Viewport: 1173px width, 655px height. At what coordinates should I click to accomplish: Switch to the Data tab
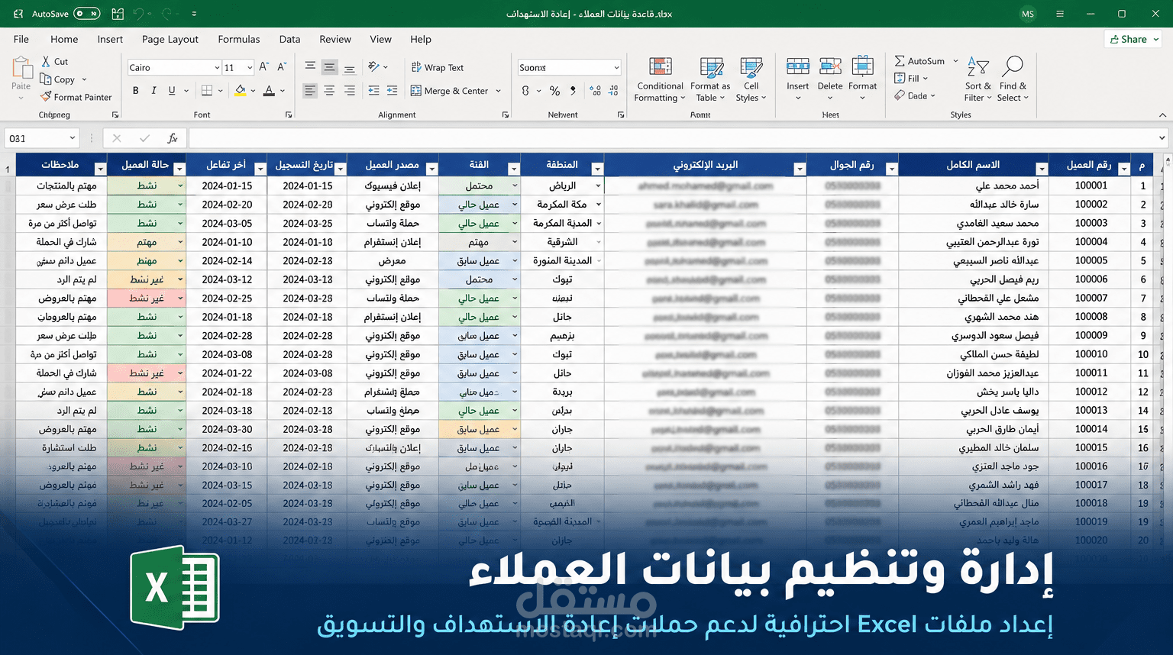click(289, 39)
